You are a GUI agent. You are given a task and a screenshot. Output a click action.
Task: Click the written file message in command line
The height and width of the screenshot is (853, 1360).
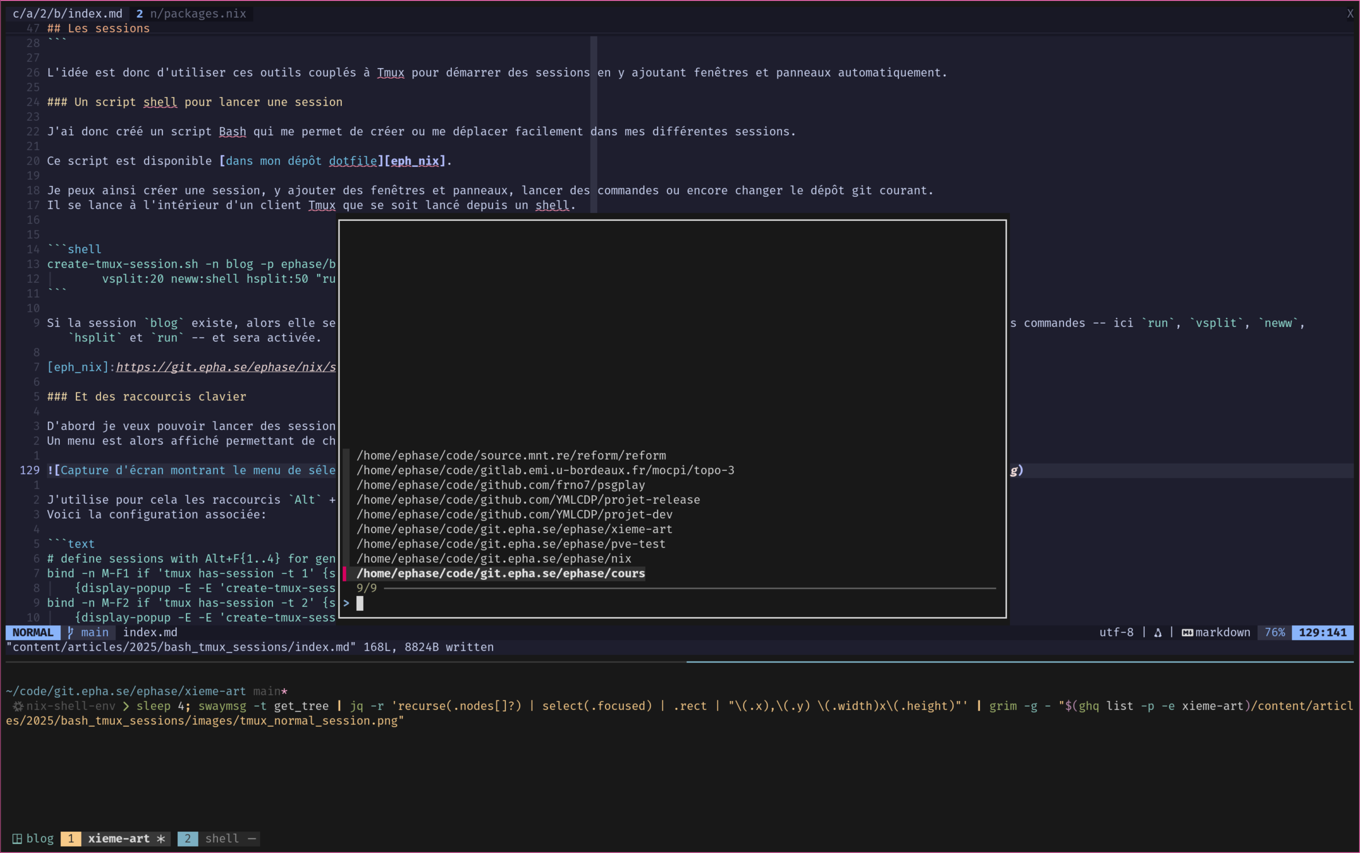(250, 647)
